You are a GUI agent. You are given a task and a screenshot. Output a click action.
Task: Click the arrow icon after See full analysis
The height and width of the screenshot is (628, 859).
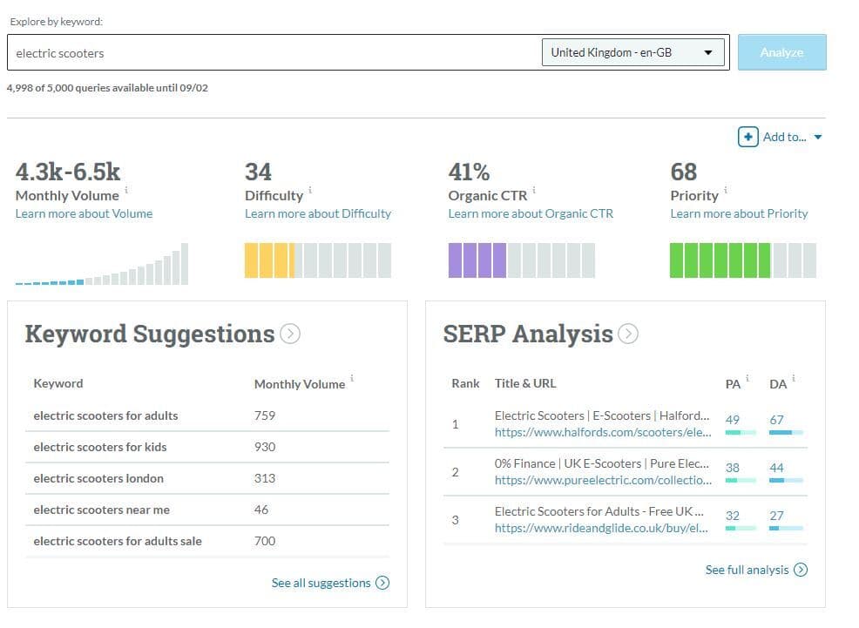point(801,570)
